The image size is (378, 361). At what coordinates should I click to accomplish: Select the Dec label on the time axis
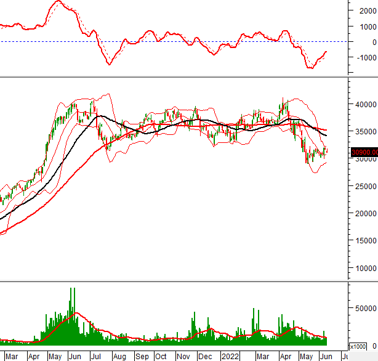pyautogui.click(x=205, y=356)
